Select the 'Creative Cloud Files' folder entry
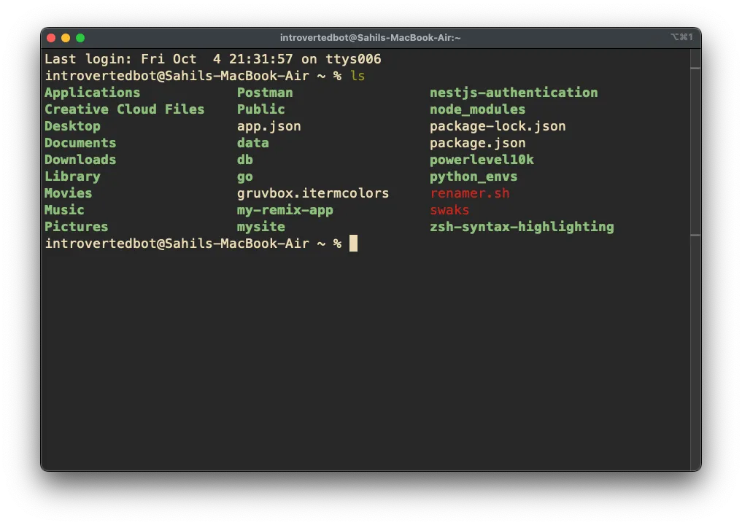742x525 pixels. (x=124, y=109)
